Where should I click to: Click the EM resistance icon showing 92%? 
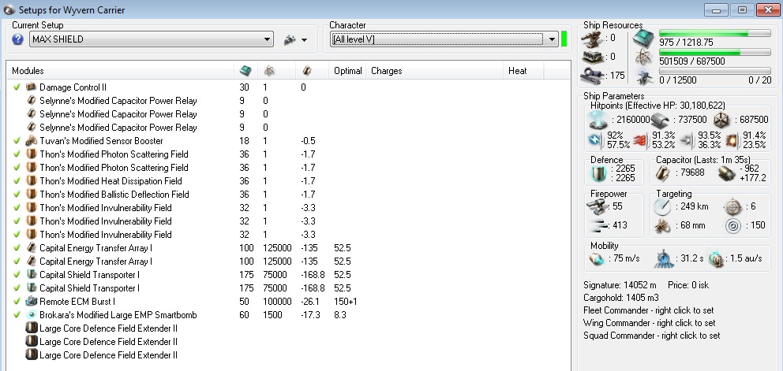tap(597, 141)
